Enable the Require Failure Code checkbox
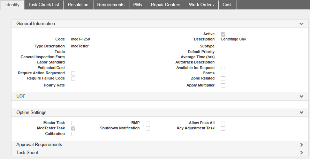The width and height of the screenshot is (310, 159). (x=73, y=79)
